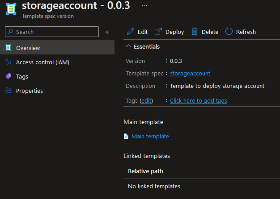Image resolution: width=280 pixels, height=199 pixels.
Task: Click the 'storageaccount - 0.0.3' page title
Action: (76, 5)
